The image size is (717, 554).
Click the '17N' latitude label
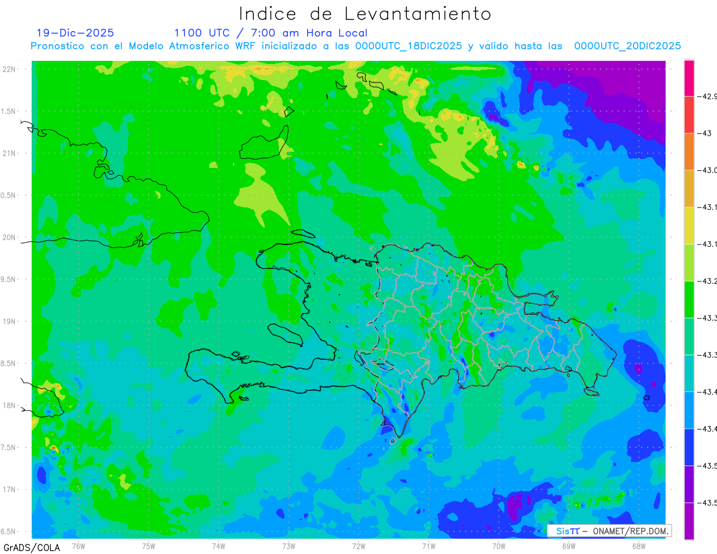pos(10,489)
